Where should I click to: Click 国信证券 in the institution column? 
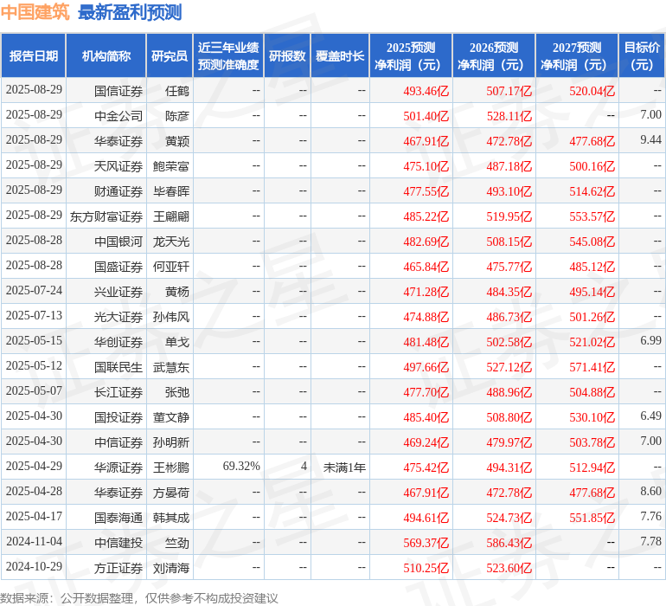pos(118,91)
